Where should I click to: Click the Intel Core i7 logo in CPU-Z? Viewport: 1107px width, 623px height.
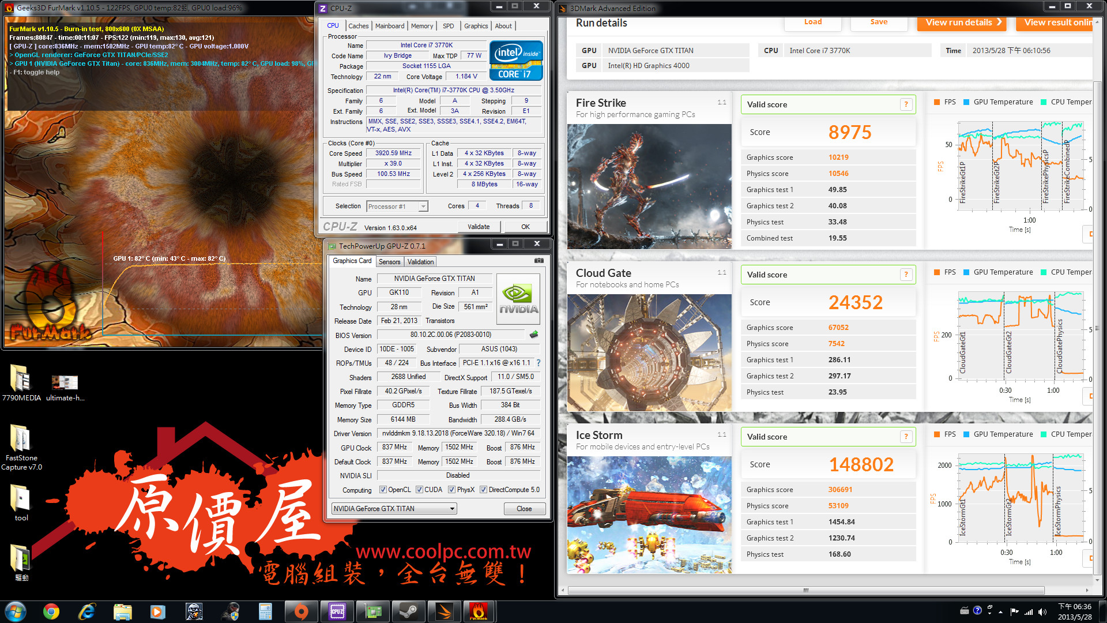coord(516,60)
